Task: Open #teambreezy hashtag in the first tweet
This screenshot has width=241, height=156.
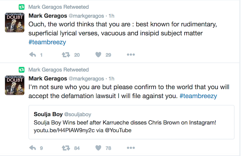Action: tap(47, 42)
